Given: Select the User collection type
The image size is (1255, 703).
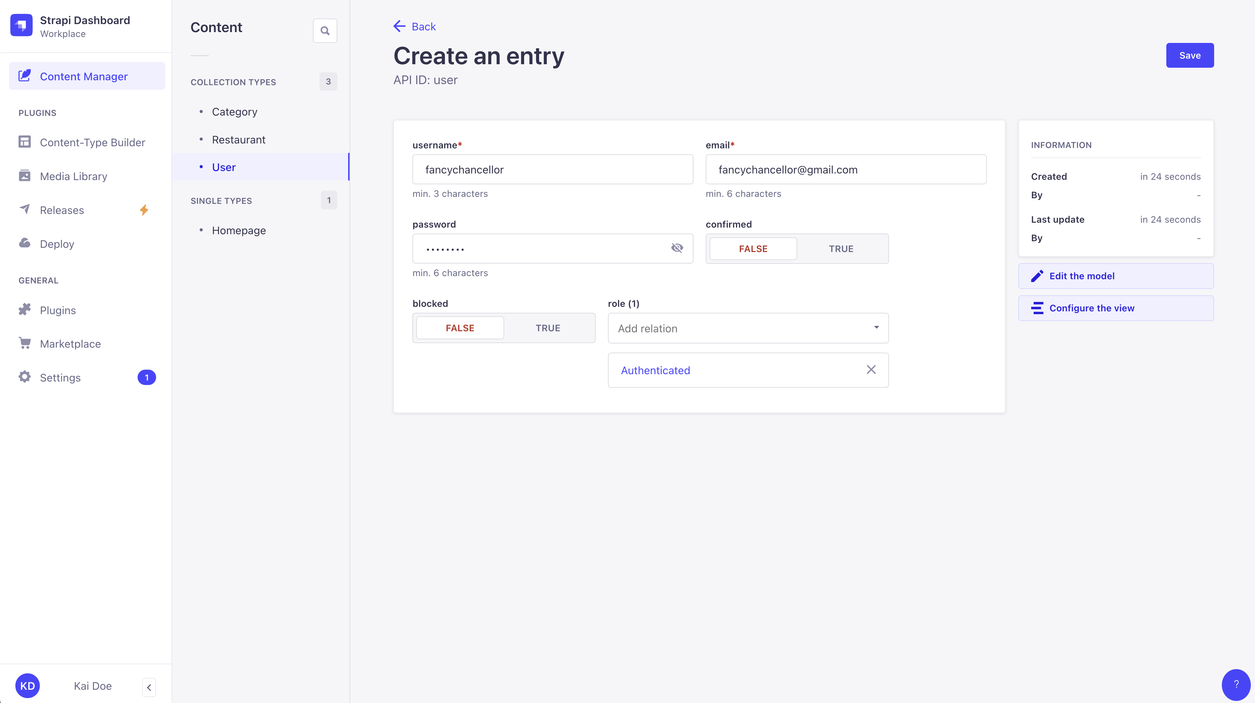Looking at the screenshot, I should tap(223, 167).
